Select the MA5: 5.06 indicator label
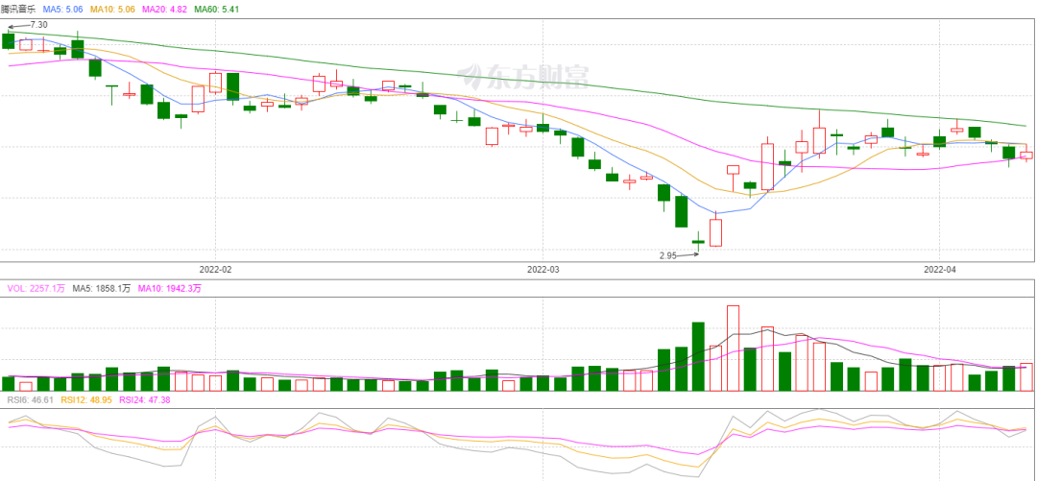This screenshot has width=1037, height=481. pos(63,10)
